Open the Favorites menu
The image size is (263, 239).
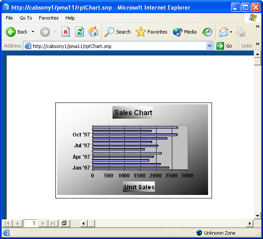pyautogui.click(x=48, y=18)
